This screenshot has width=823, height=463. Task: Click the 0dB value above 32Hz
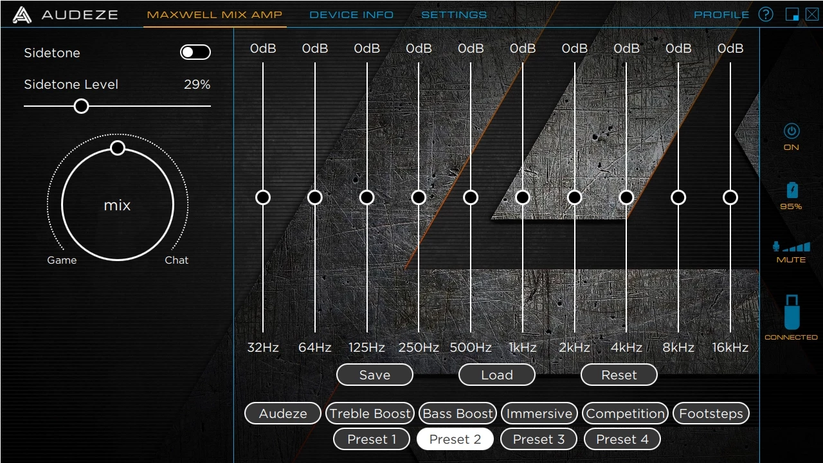click(263, 49)
